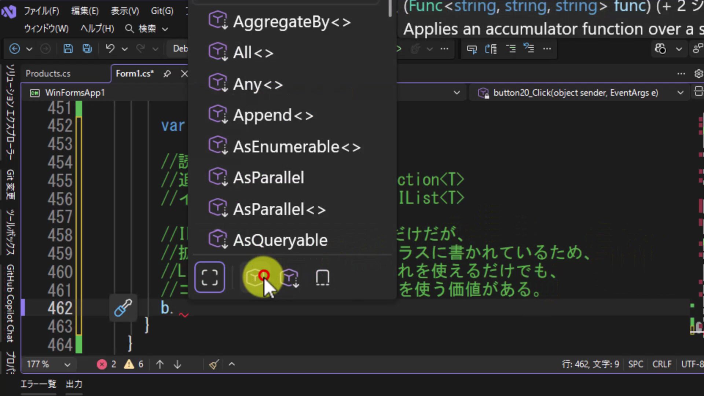Switch to the Products.cs tab

click(x=48, y=74)
